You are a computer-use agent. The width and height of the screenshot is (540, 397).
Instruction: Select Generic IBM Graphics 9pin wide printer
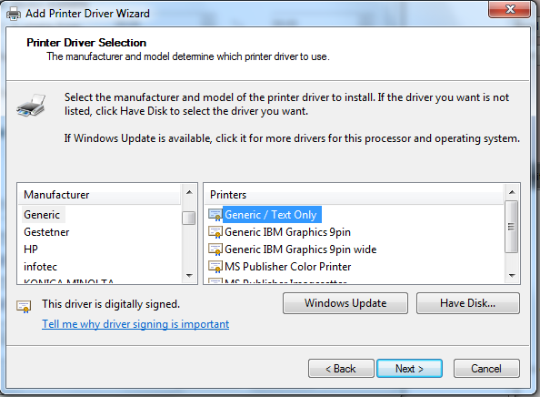[300, 249]
